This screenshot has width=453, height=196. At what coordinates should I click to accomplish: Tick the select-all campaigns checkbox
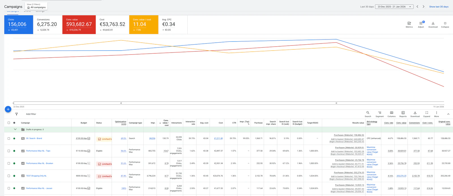pos(9,123)
